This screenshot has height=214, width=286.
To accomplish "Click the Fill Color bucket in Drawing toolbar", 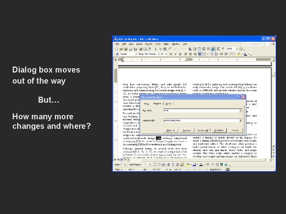I will coord(187,164).
